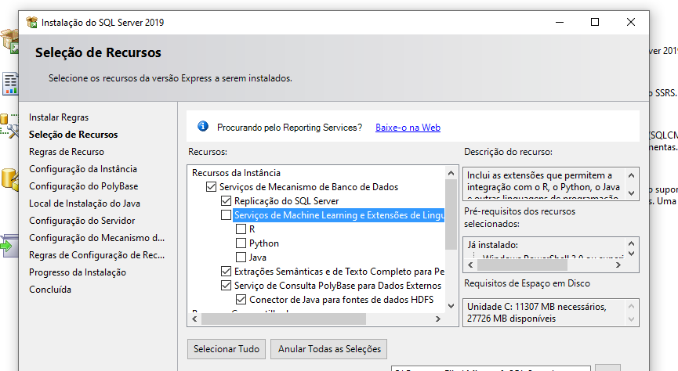Open the Baixe-o na Web link
The image size is (678, 371).
(408, 128)
